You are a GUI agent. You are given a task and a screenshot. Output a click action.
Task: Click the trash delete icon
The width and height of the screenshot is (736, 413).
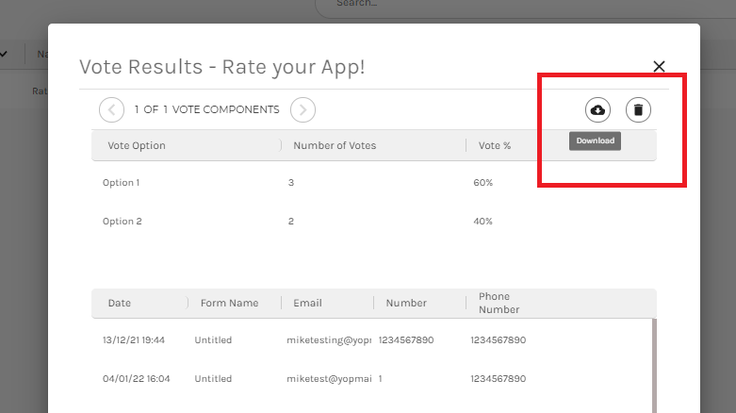[x=638, y=110]
